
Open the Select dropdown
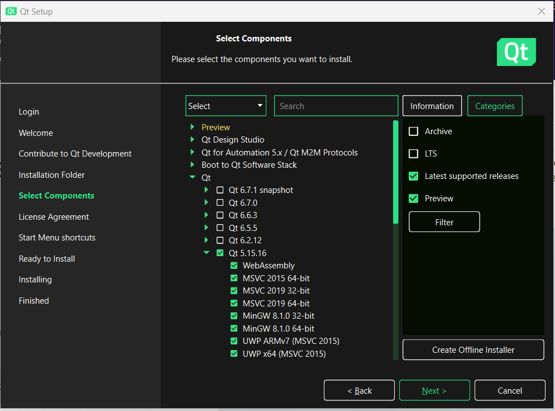pos(226,106)
